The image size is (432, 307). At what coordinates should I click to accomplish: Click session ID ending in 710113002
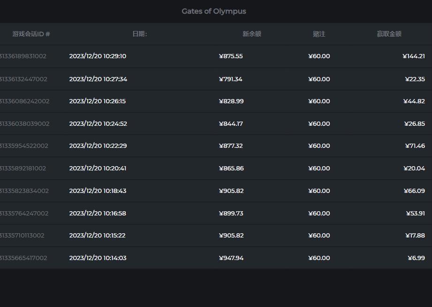23,236
